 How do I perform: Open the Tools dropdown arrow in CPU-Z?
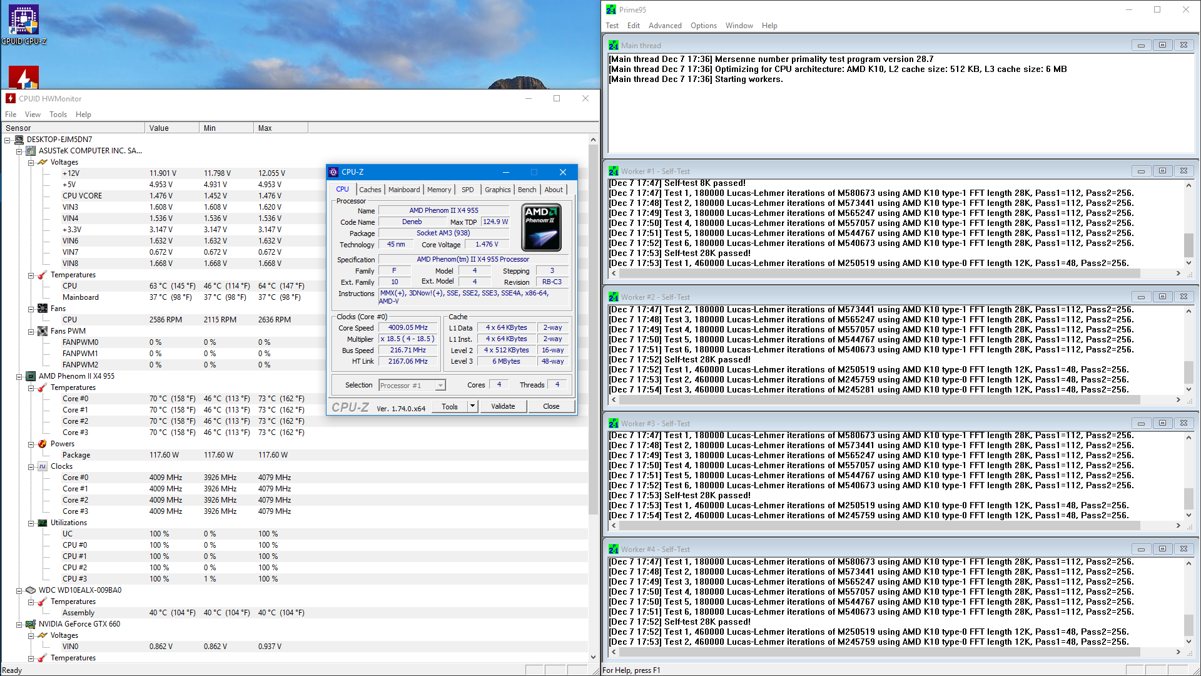point(472,406)
